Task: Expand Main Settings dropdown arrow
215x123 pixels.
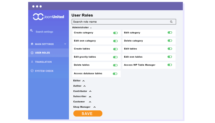Action: (65, 44)
